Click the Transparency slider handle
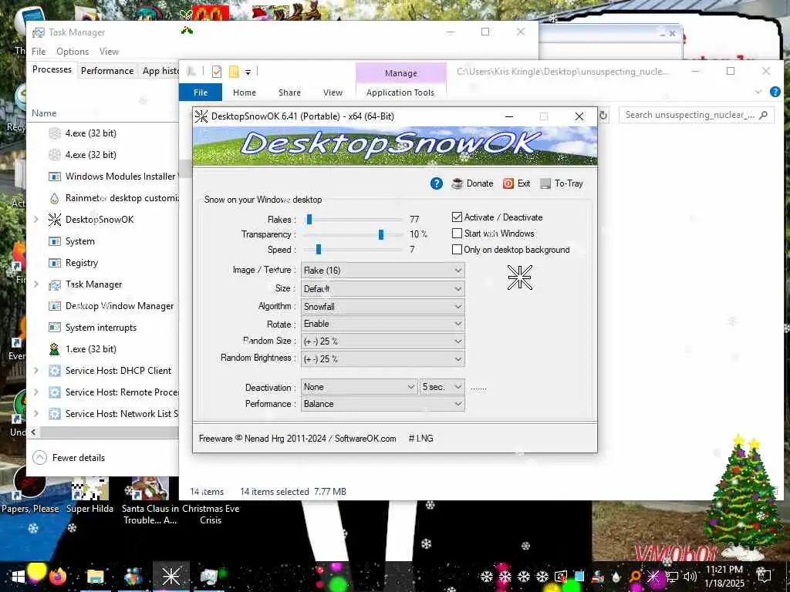This screenshot has height=592, width=790. [x=381, y=234]
